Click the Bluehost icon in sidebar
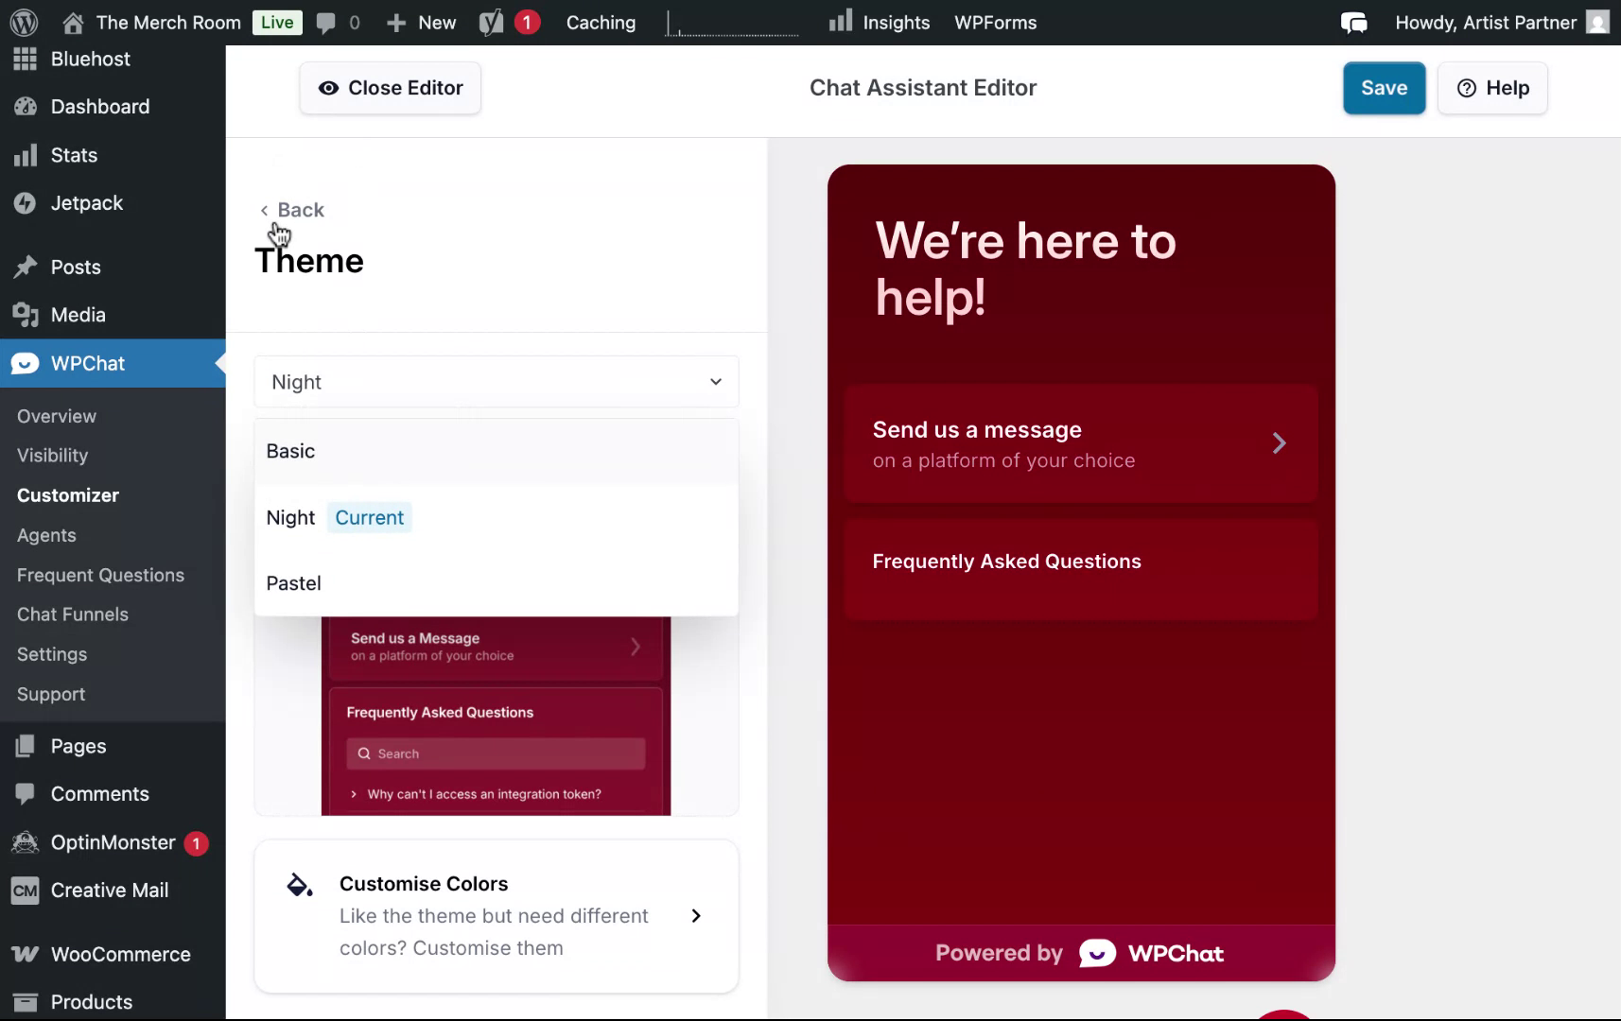 coord(25,59)
